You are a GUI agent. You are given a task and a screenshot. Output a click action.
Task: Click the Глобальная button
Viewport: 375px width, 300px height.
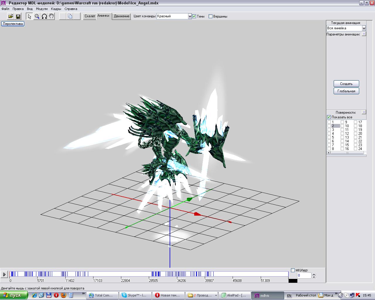pyautogui.click(x=346, y=91)
